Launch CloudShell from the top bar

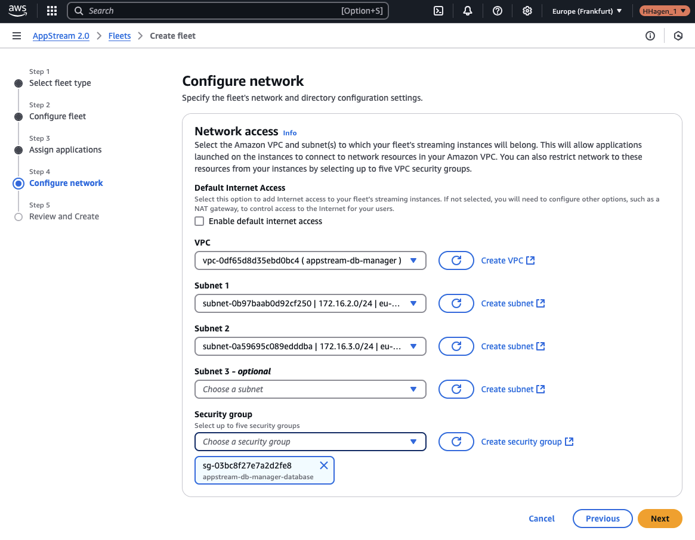438,11
